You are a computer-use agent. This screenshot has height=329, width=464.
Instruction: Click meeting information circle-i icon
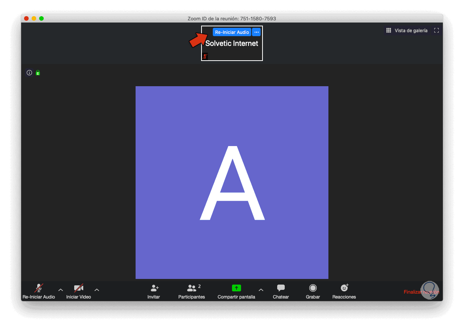[x=29, y=73]
